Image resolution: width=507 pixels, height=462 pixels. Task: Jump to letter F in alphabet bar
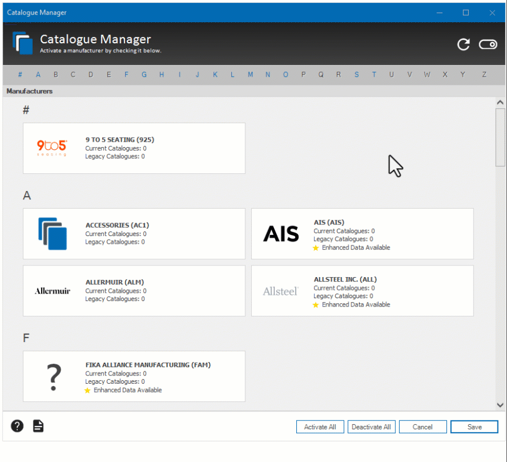[x=126, y=74]
